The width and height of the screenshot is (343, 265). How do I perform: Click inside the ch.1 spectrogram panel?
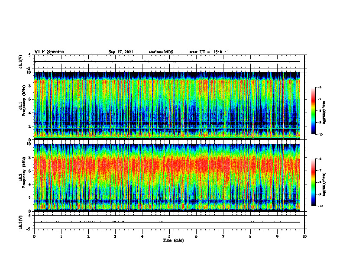tap(167, 106)
